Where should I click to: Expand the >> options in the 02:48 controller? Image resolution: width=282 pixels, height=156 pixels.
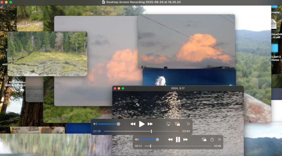coord(219,140)
